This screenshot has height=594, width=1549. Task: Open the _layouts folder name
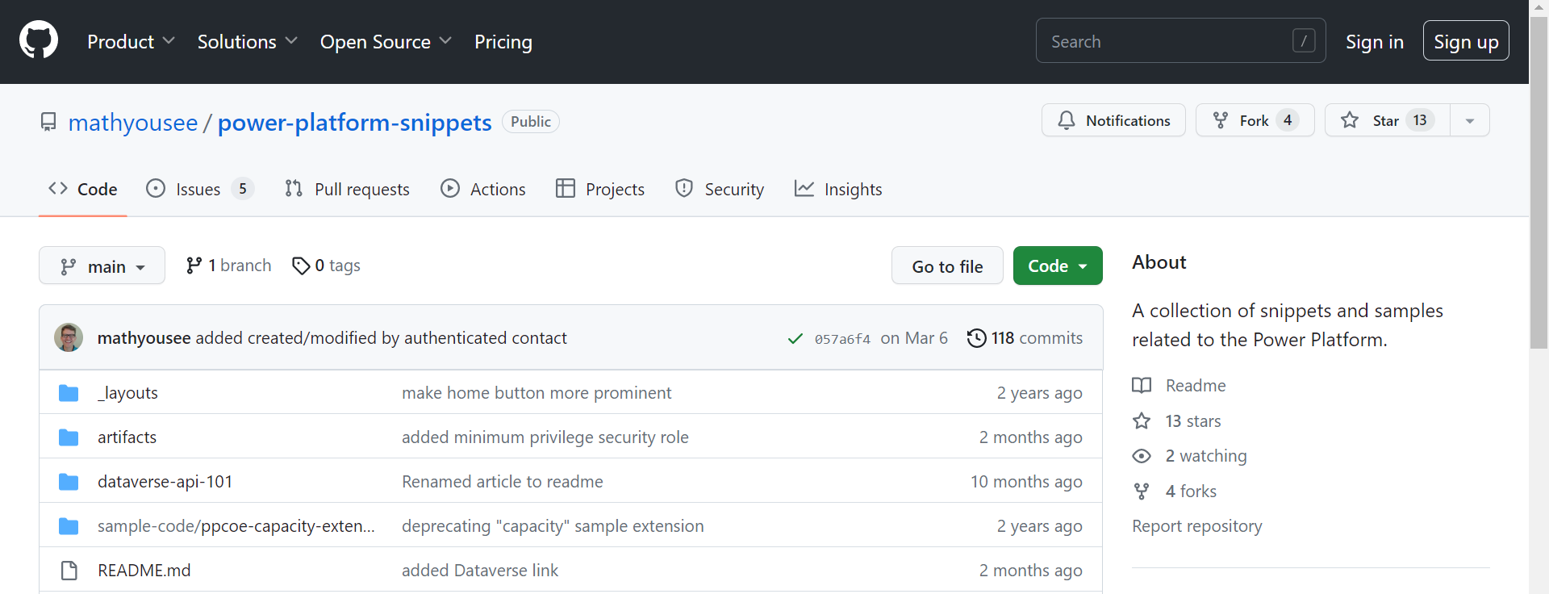[x=127, y=393]
